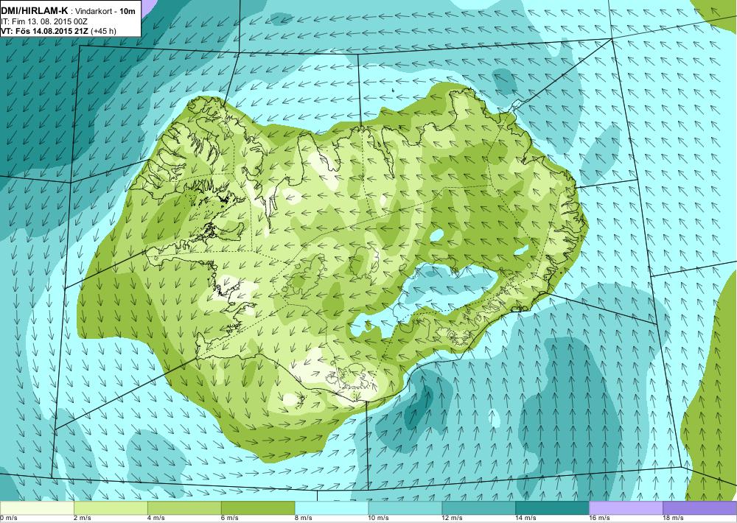Screen dimensions: 737x523
Task: Click the "16 m/s" legend label
Action: point(600,519)
